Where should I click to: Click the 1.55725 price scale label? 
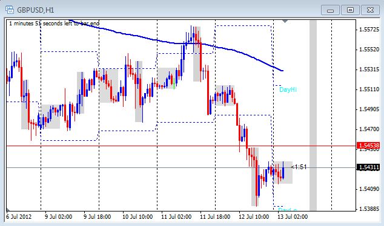pos(369,30)
